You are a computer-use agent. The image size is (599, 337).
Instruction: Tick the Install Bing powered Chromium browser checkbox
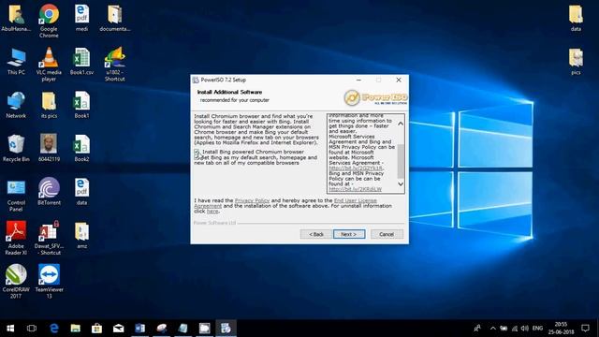197,152
